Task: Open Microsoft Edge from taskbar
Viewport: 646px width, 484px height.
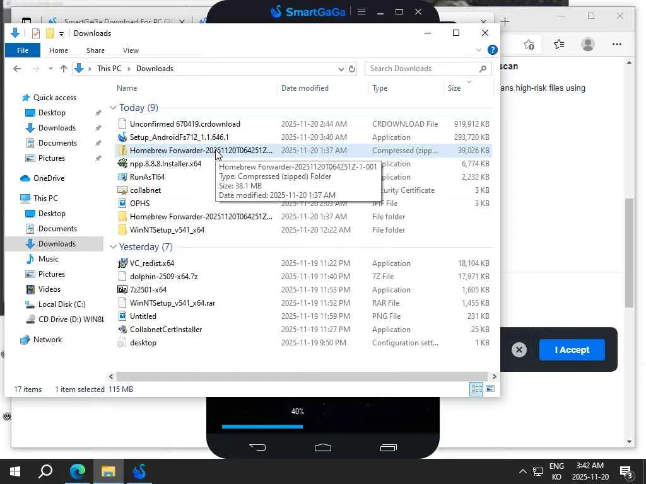Action: point(78,471)
